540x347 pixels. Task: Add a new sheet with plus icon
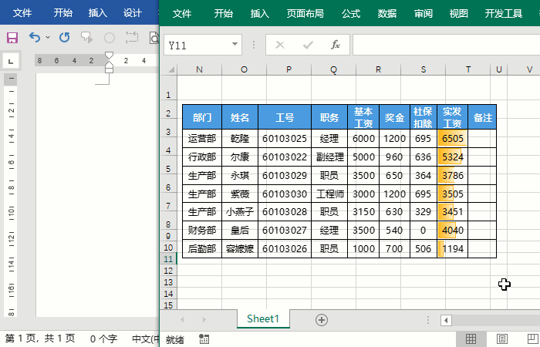pos(322,320)
